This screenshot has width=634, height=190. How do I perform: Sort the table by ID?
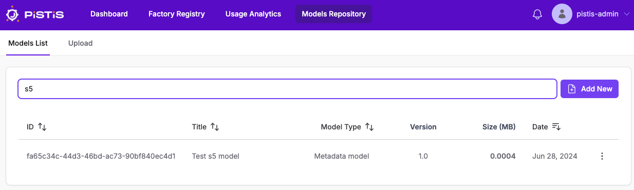click(x=42, y=127)
